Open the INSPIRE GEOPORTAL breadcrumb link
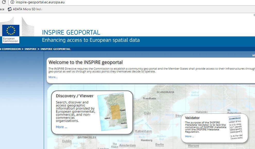255x149 pixels. pos(56,49)
